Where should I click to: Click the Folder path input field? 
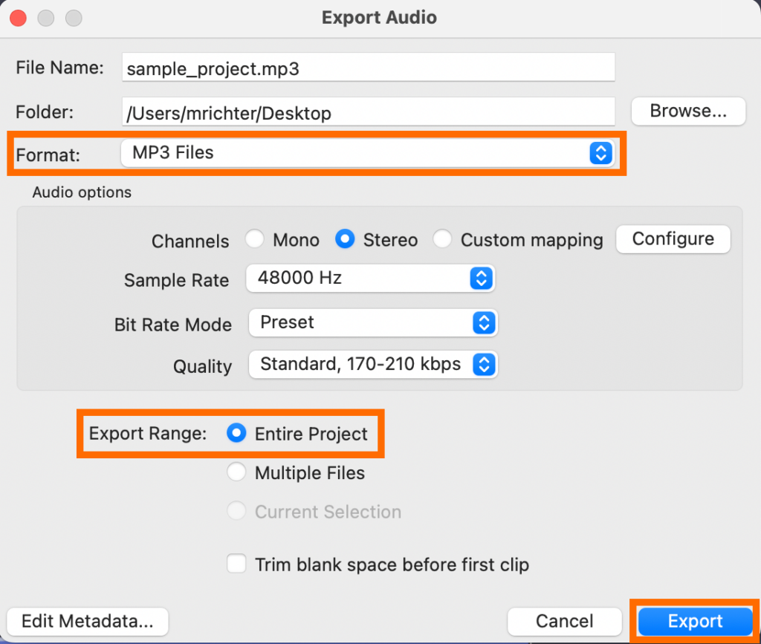point(368,113)
